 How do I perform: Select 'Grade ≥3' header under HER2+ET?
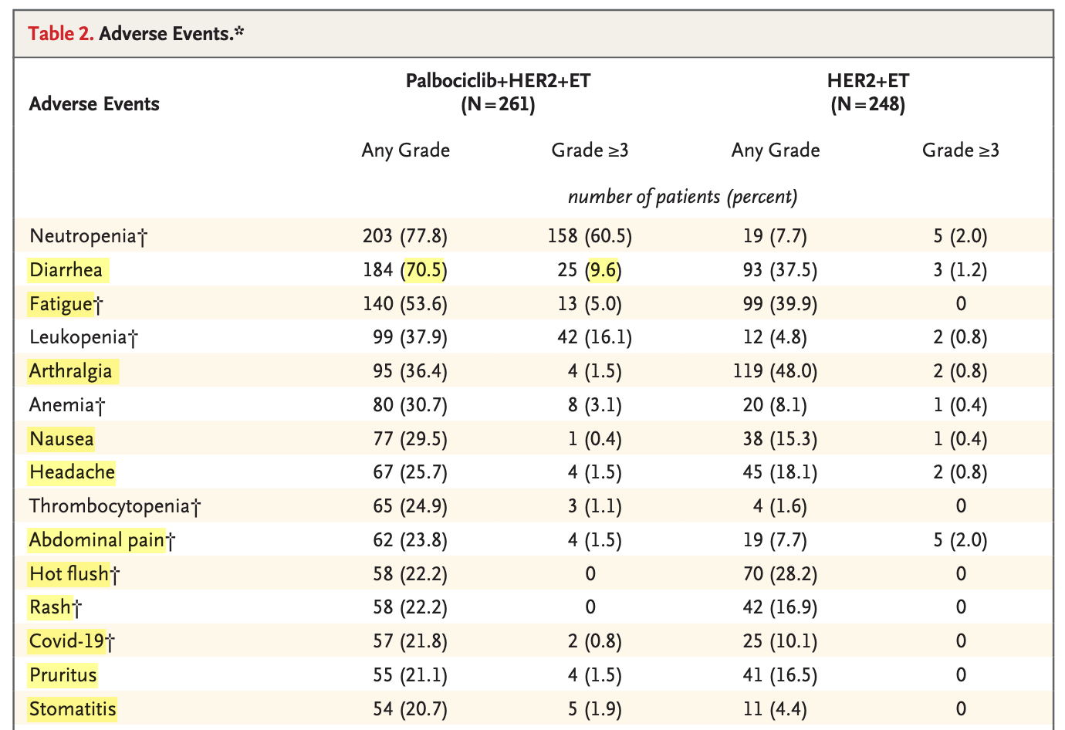pos(961,150)
